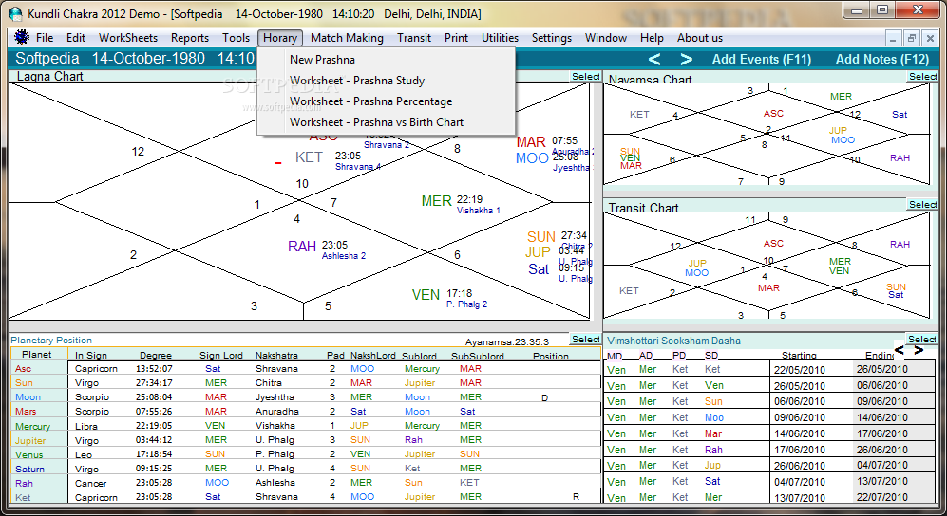Open the Edit menu
The height and width of the screenshot is (516, 947).
[x=75, y=37]
